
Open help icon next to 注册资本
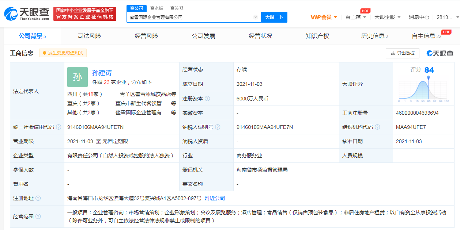207,99
